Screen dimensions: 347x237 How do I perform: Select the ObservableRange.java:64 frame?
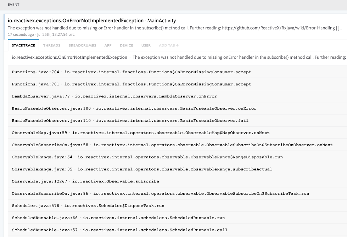pyautogui.click(x=178, y=157)
